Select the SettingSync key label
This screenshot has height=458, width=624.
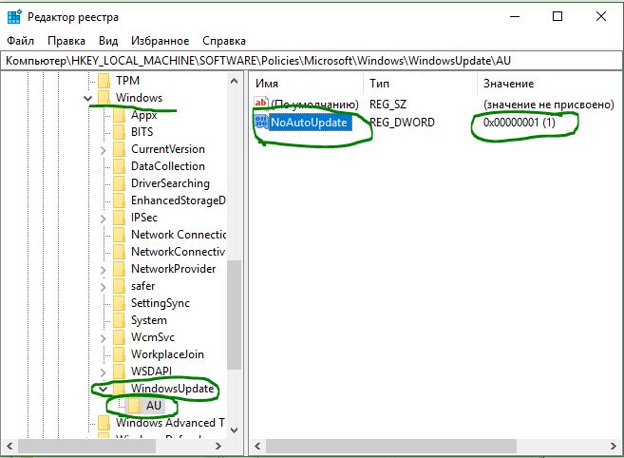pyautogui.click(x=161, y=303)
